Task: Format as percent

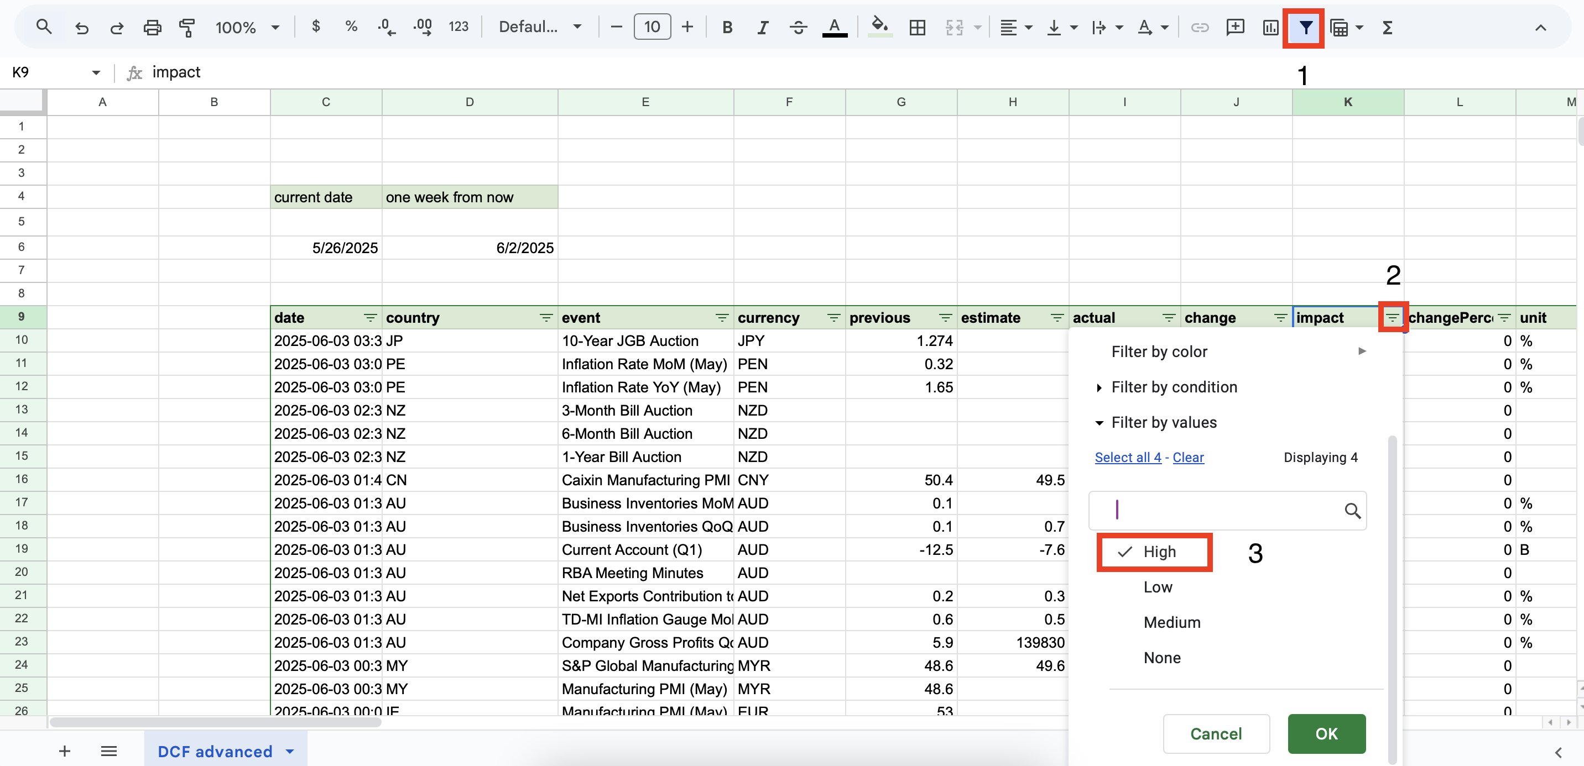Action: (351, 27)
